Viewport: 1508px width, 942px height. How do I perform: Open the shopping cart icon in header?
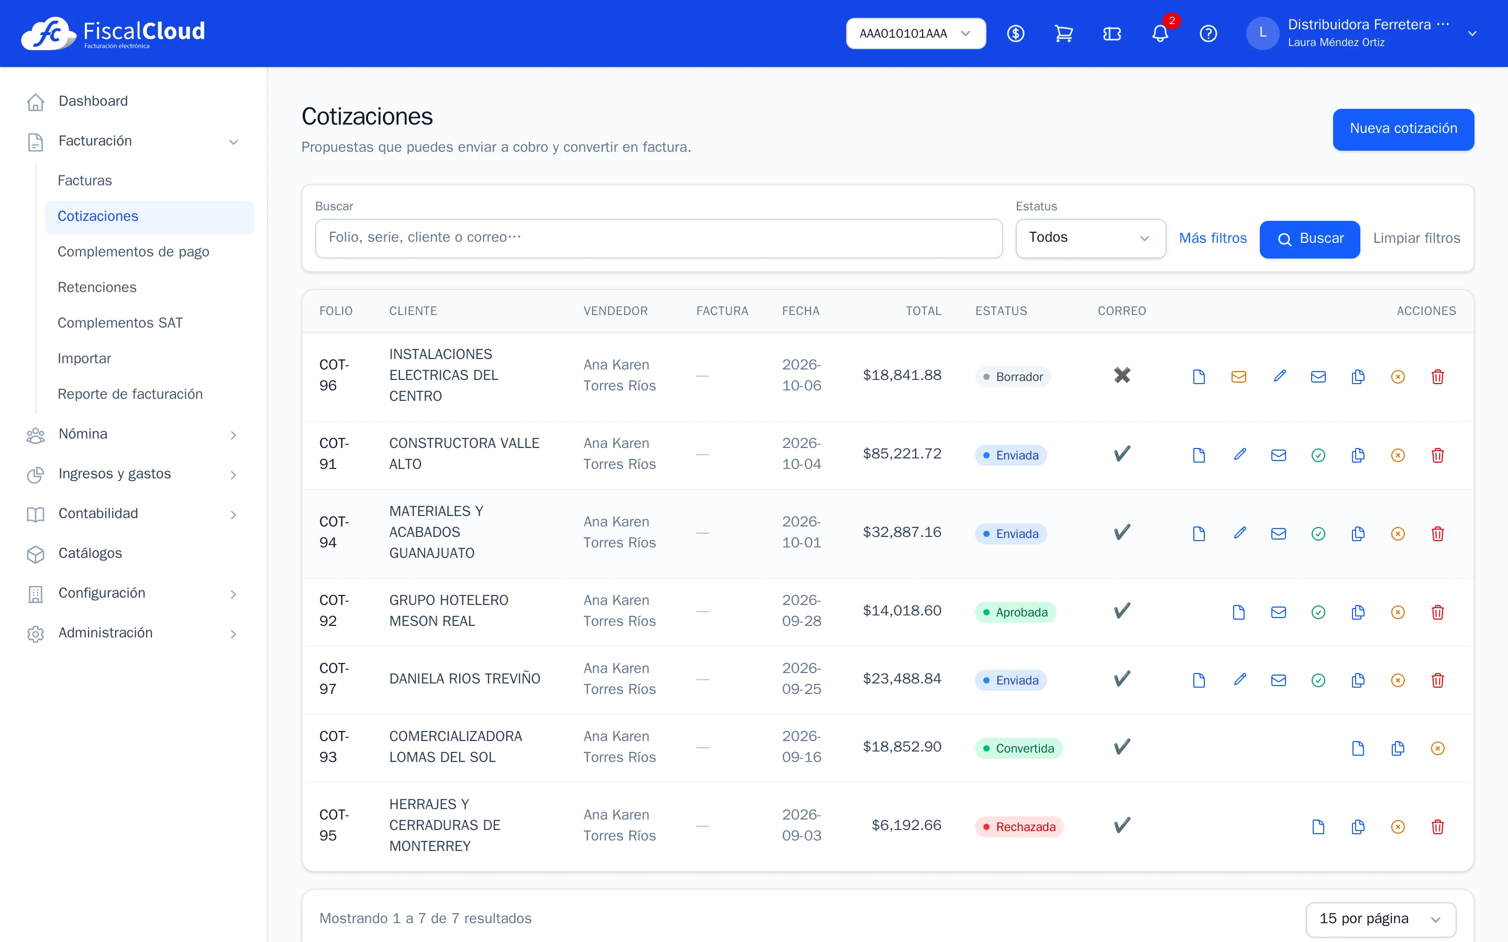coord(1063,33)
